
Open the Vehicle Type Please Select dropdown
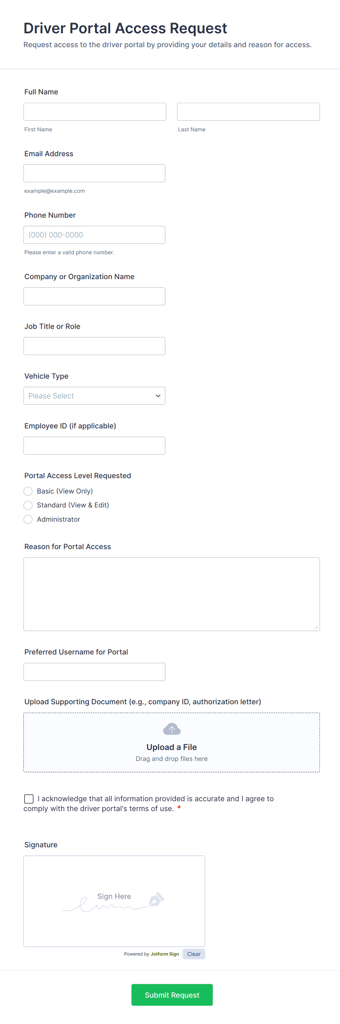pos(94,396)
